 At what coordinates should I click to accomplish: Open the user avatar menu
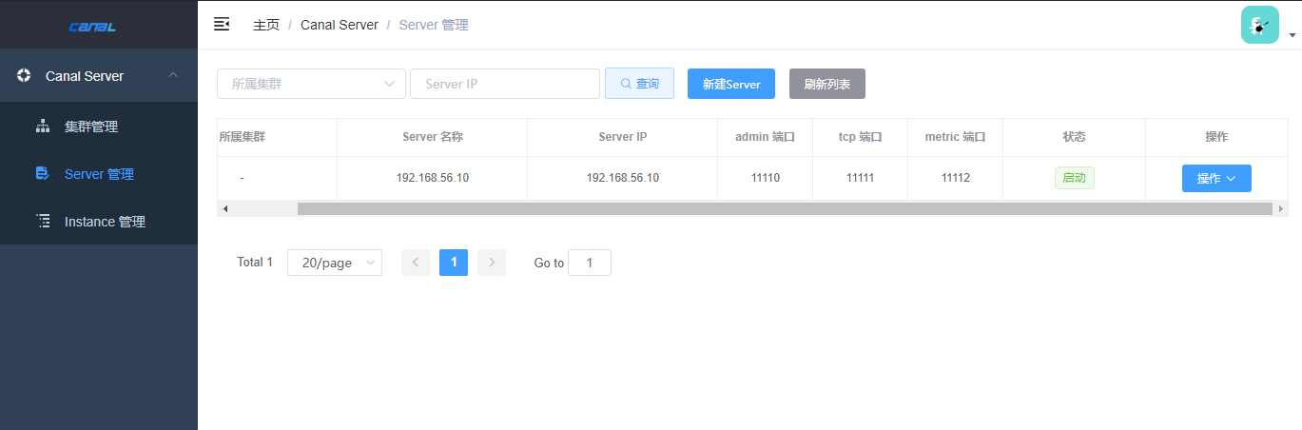pyautogui.click(x=1260, y=25)
